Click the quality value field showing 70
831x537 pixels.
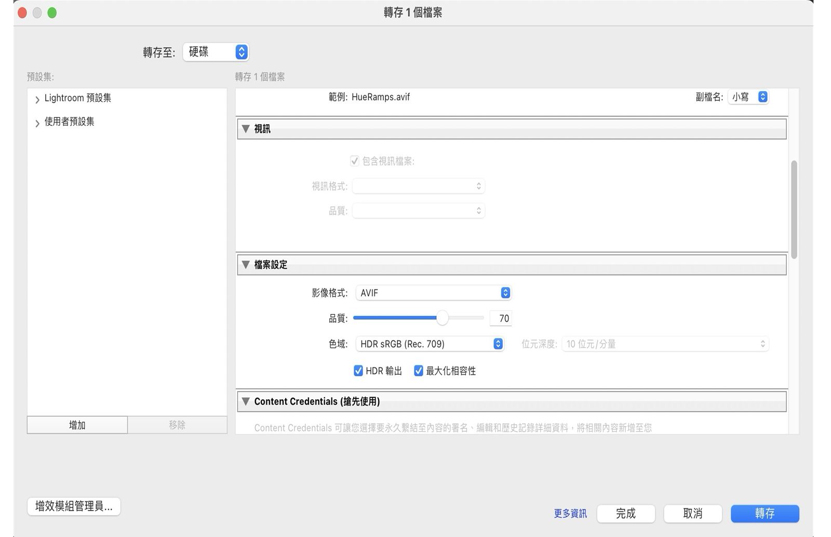click(x=501, y=318)
